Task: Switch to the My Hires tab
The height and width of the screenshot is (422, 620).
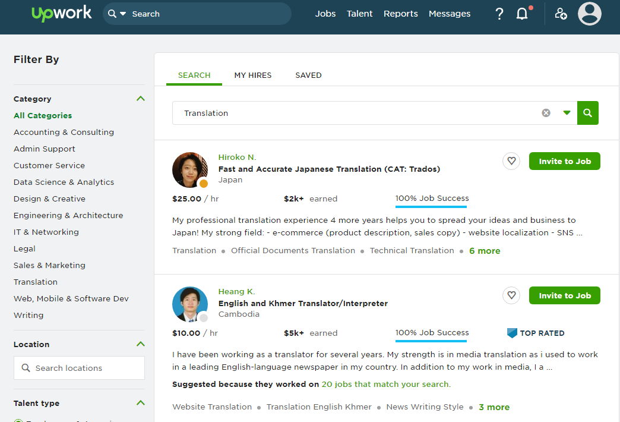Action: click(x=252, y=75)
